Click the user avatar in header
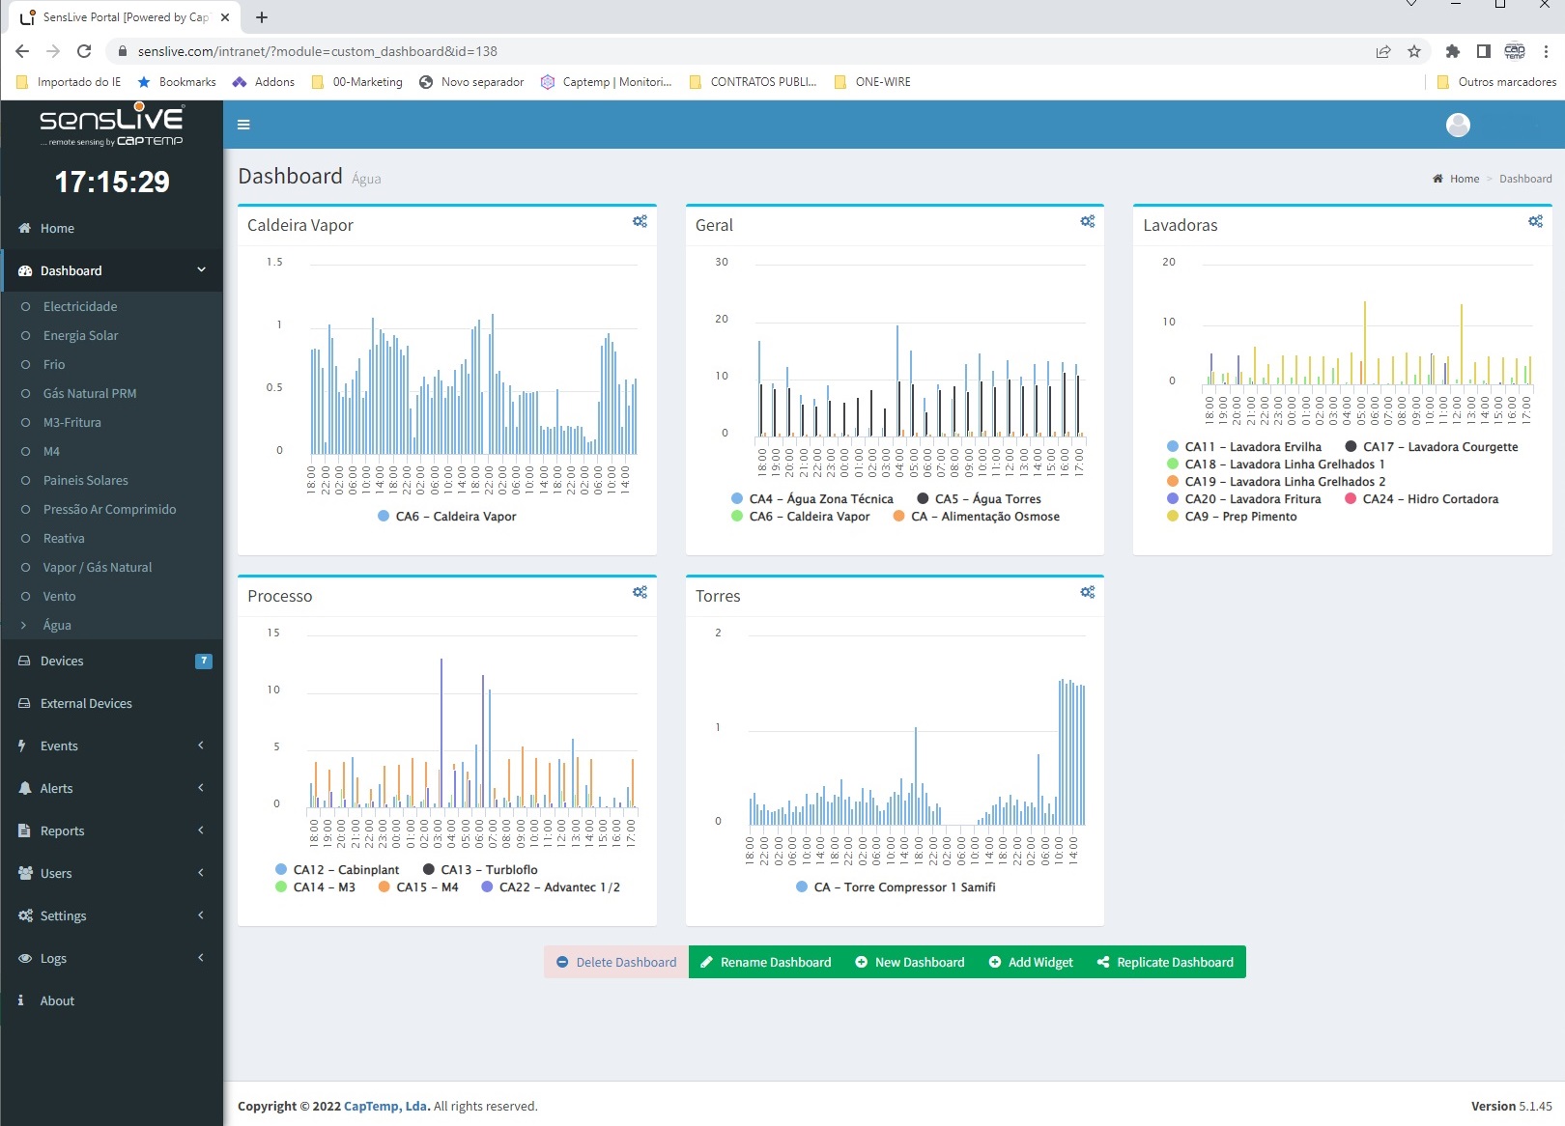The image size is (1565, 1126). pyautogui.click(x=1458, y=125)
